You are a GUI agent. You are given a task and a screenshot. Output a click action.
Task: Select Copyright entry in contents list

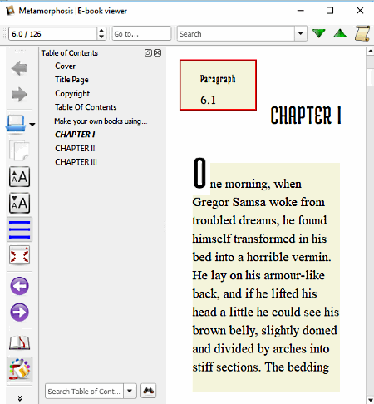pos(72,94)
